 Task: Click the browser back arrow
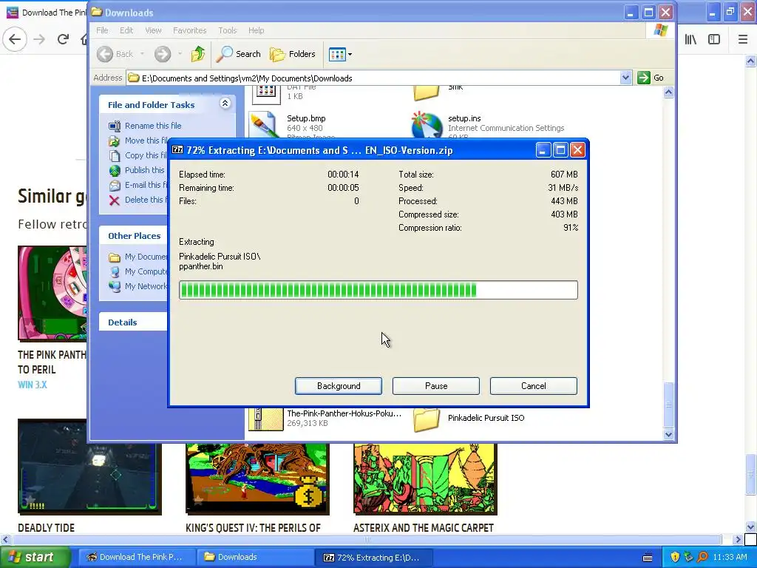(15, 39)
